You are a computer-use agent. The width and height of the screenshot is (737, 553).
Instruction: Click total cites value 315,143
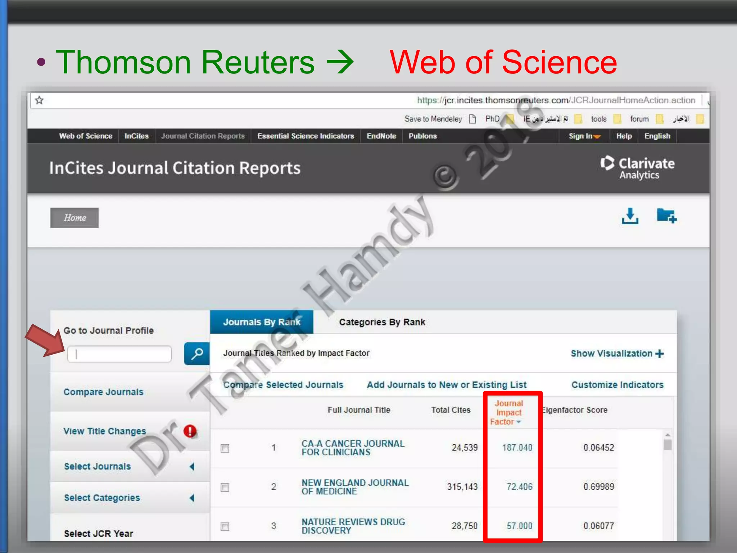[x=462, y=487]
